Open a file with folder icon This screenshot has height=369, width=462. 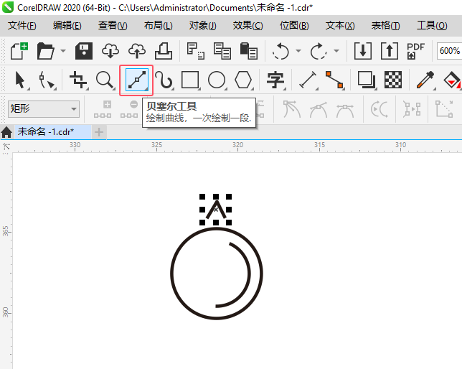pyautogui.click(x=46, y=51)
